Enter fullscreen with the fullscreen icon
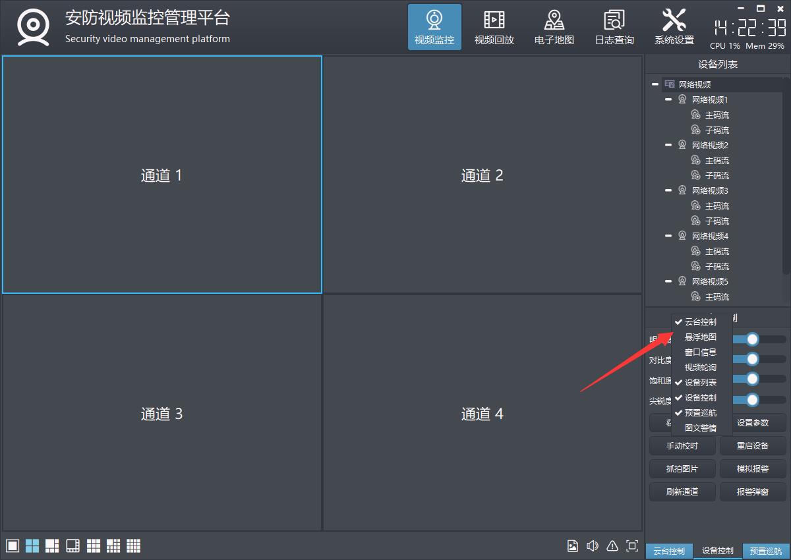Image resolution: width=791 pixels, height=560 pixels. pyautogui.click(x=632, y=546)
